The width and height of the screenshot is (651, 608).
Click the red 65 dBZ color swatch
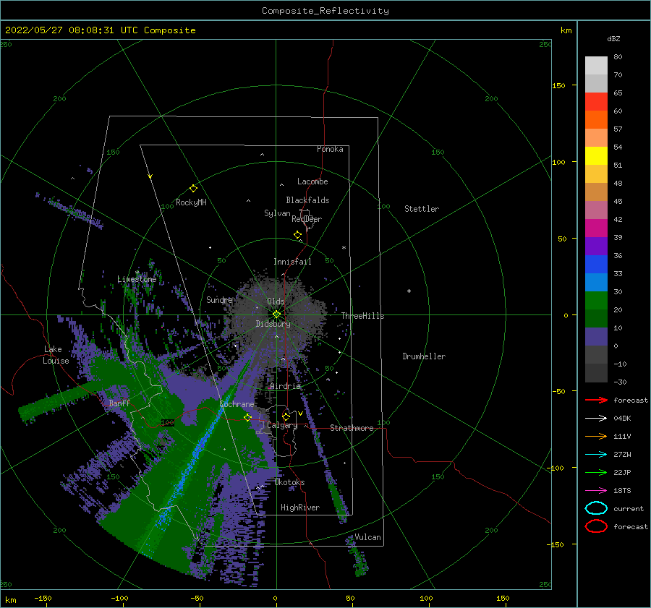[596, 101]
